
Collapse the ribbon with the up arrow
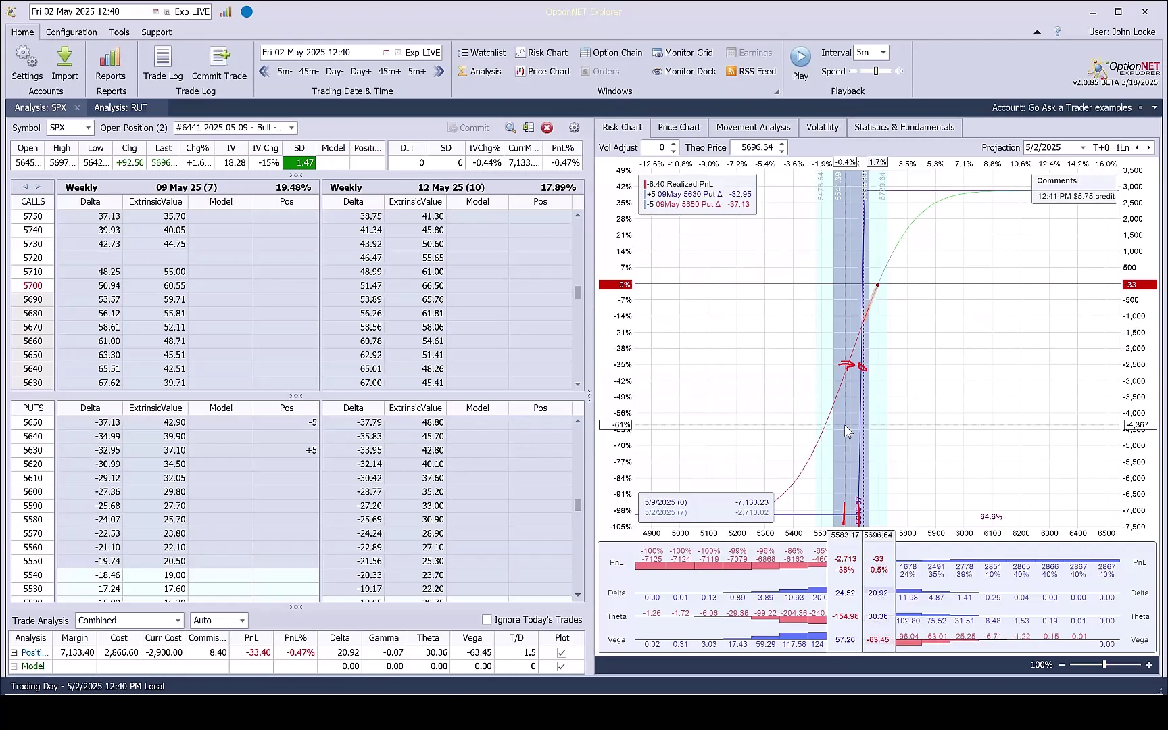[x=1038, y=32]
